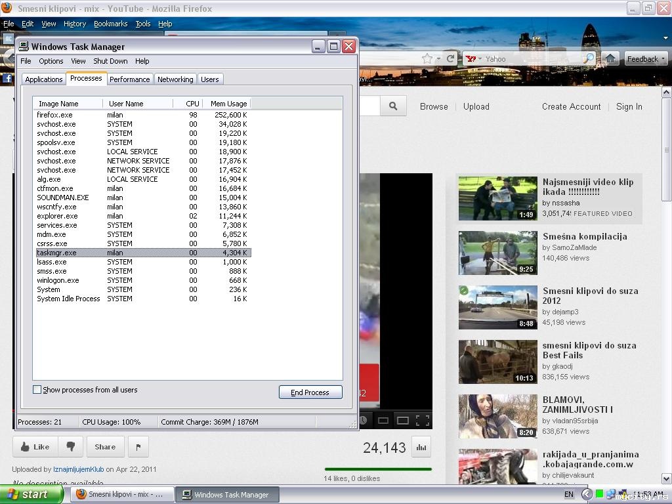Enable Show processes from all users
This screenshot has width=672, height=504.
click(37, 390)
